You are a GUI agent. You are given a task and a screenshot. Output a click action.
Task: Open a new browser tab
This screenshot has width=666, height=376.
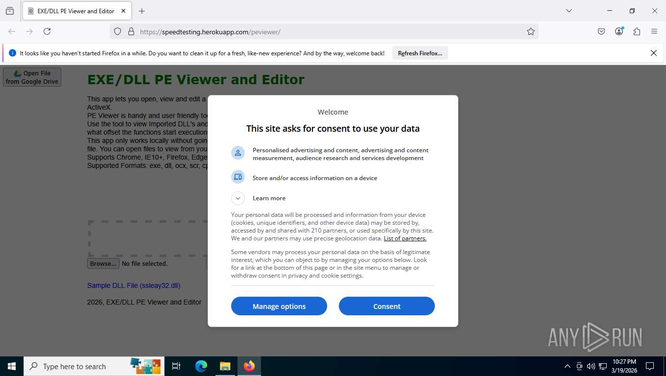(142, 11)
